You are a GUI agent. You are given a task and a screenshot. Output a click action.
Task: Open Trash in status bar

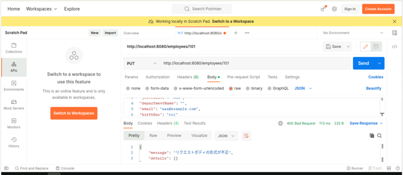tap(375, 168)
